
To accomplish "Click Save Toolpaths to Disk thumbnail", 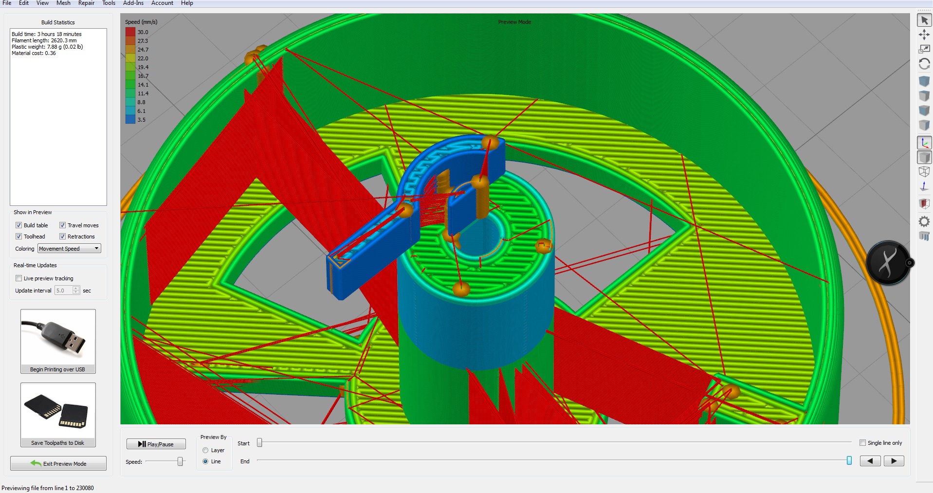I will click(58, 415).
